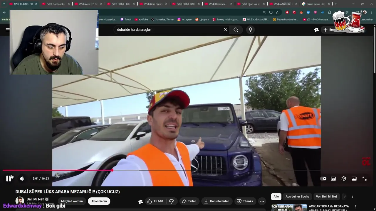The width and height of the screenshot is (376, 211).
Task: Open the three-dot more actions menu
Action: 262,201
